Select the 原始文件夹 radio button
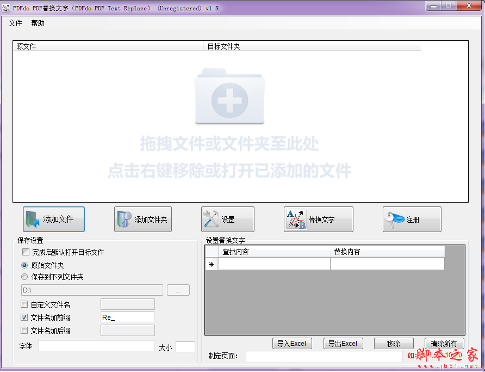 (24, 265)
